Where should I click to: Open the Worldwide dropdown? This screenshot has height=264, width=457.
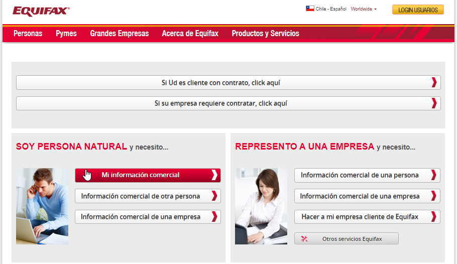[364, 9]
